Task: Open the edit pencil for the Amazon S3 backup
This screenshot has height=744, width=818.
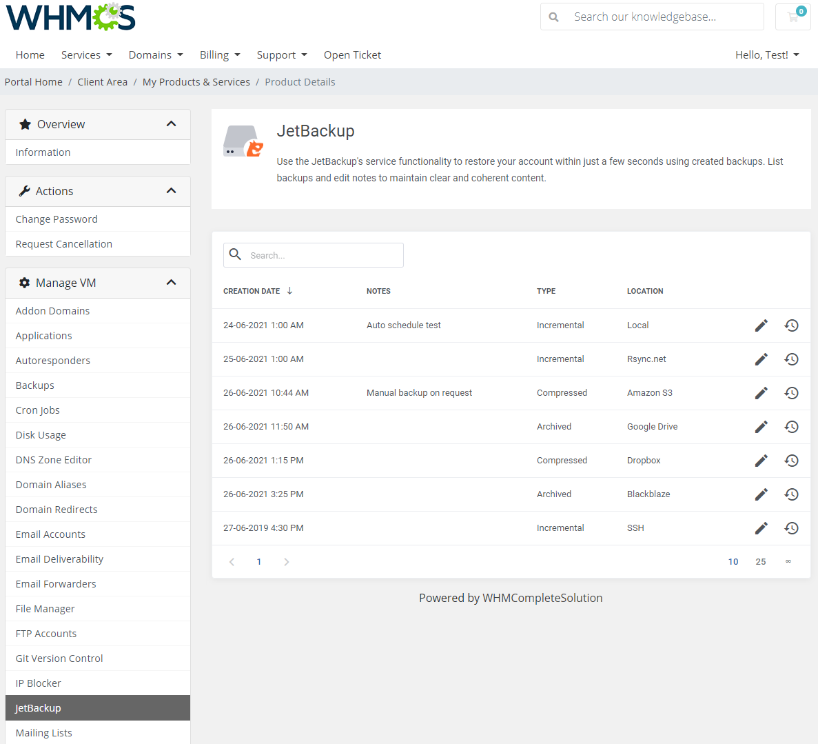Action: (x=761, y=392)
